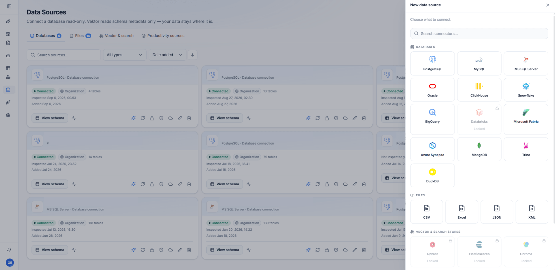Toggle the sort direction arrow button

click(193, 55)
